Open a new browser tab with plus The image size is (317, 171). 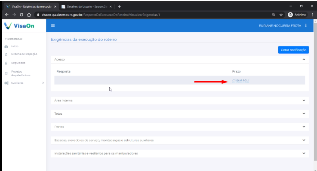[119, 7]
